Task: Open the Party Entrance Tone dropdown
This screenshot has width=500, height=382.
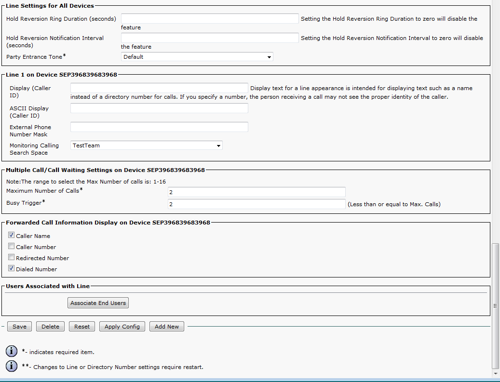Action: click(197, 57)
